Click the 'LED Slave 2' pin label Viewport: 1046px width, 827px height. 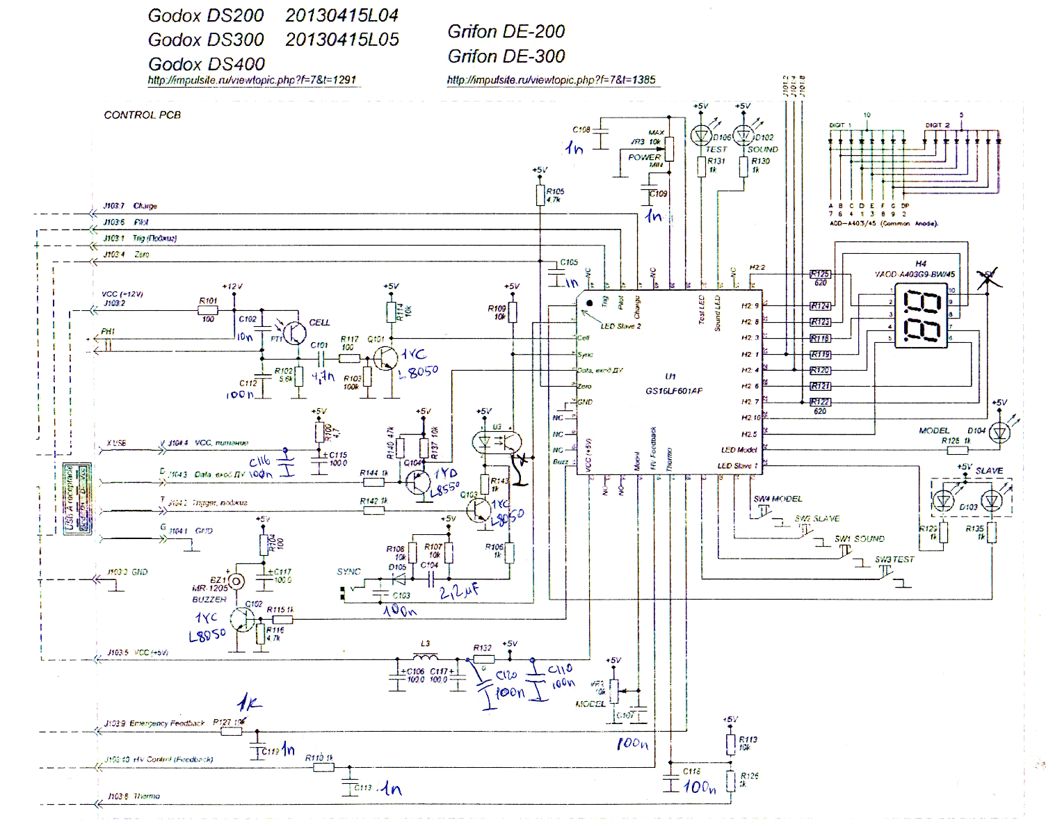pyautogui.click(x=621, y=326)
